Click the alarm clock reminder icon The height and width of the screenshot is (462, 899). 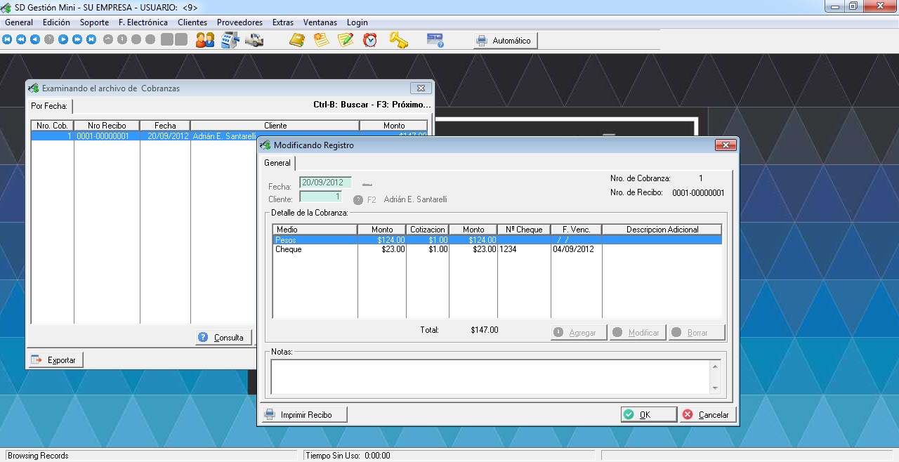pyautogui.click(x=370, y=40)
